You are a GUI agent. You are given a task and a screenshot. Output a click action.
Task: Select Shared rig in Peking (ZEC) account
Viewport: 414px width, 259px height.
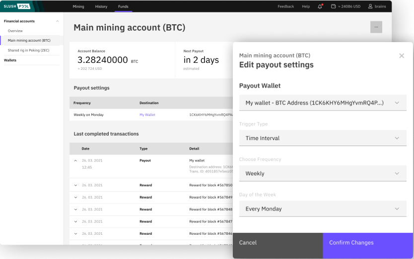pos(29,50)
